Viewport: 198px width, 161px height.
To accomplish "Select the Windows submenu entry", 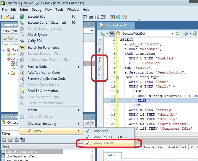I will pyautogui.click(x=50, y=130).
